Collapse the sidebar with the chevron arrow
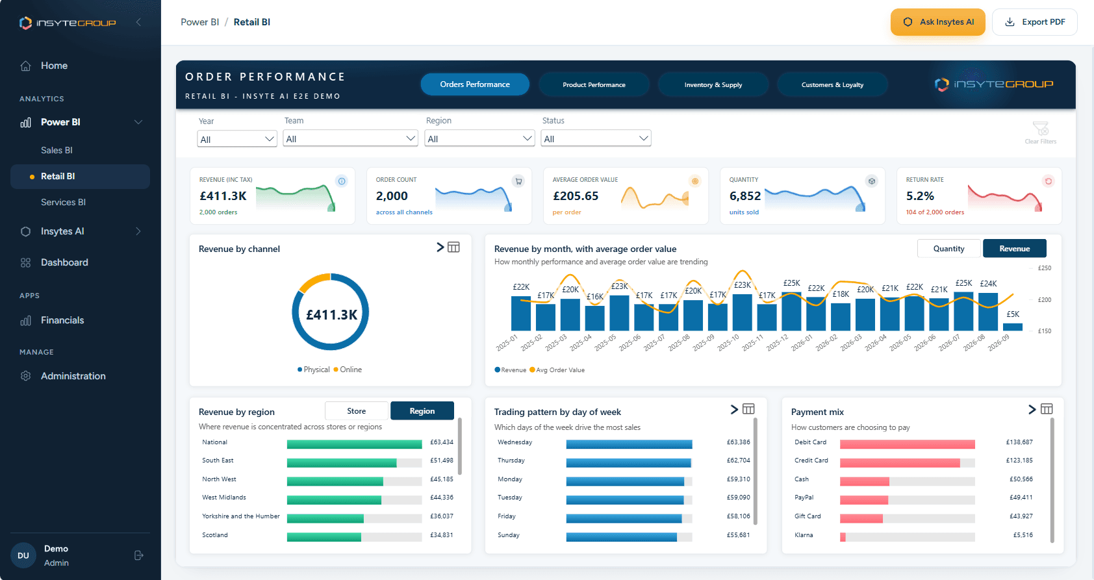 [x=138, y=22]
